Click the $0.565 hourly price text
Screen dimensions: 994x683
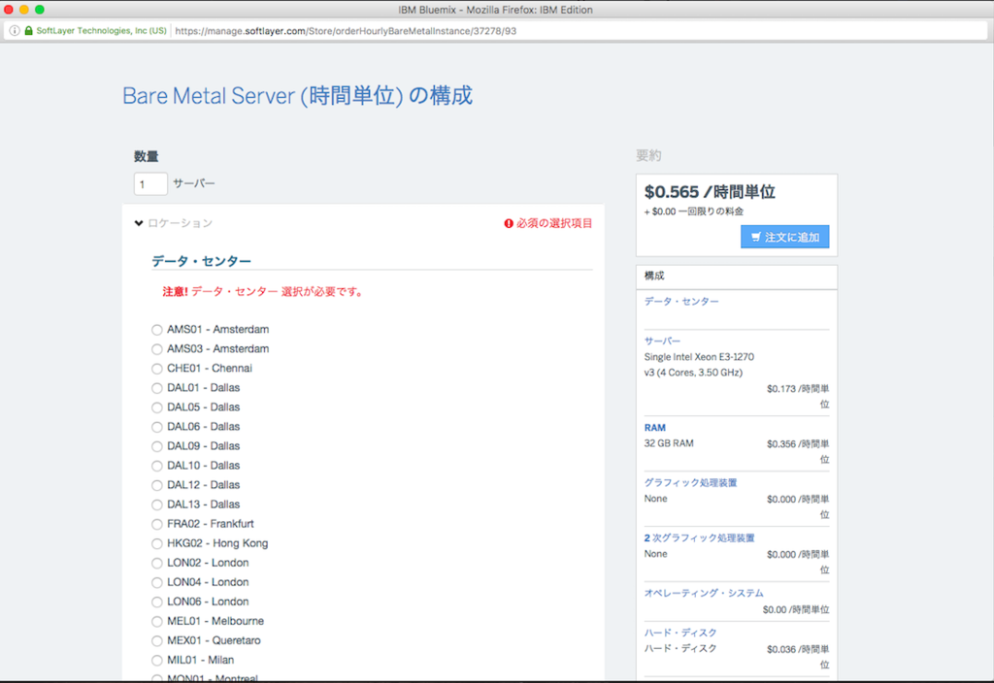pos(710,192)
